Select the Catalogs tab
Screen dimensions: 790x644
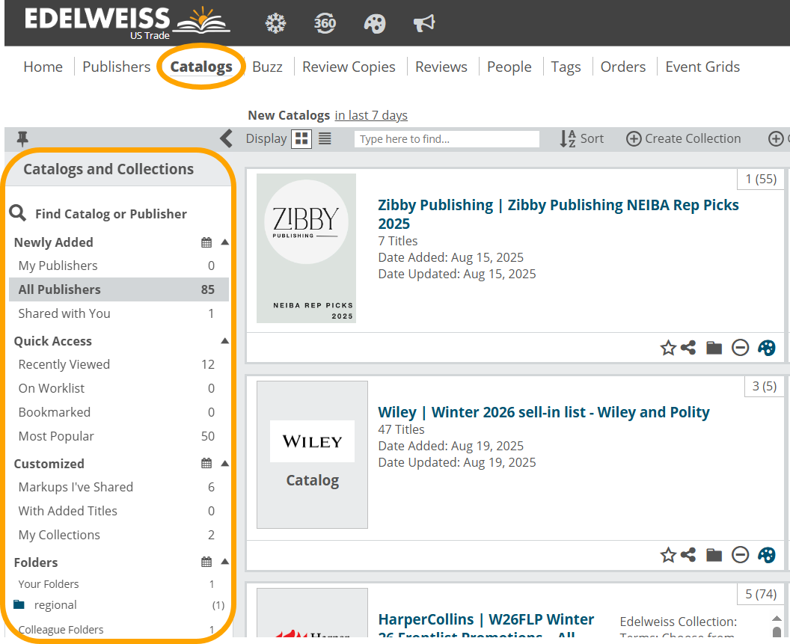(201, 67)
